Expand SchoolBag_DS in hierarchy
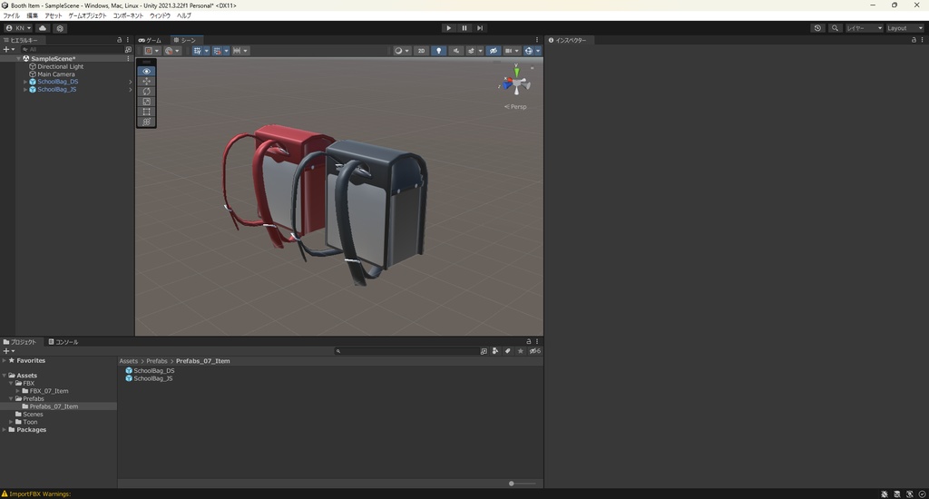Screen dimensions: 929x499 [x=25, y=82]
